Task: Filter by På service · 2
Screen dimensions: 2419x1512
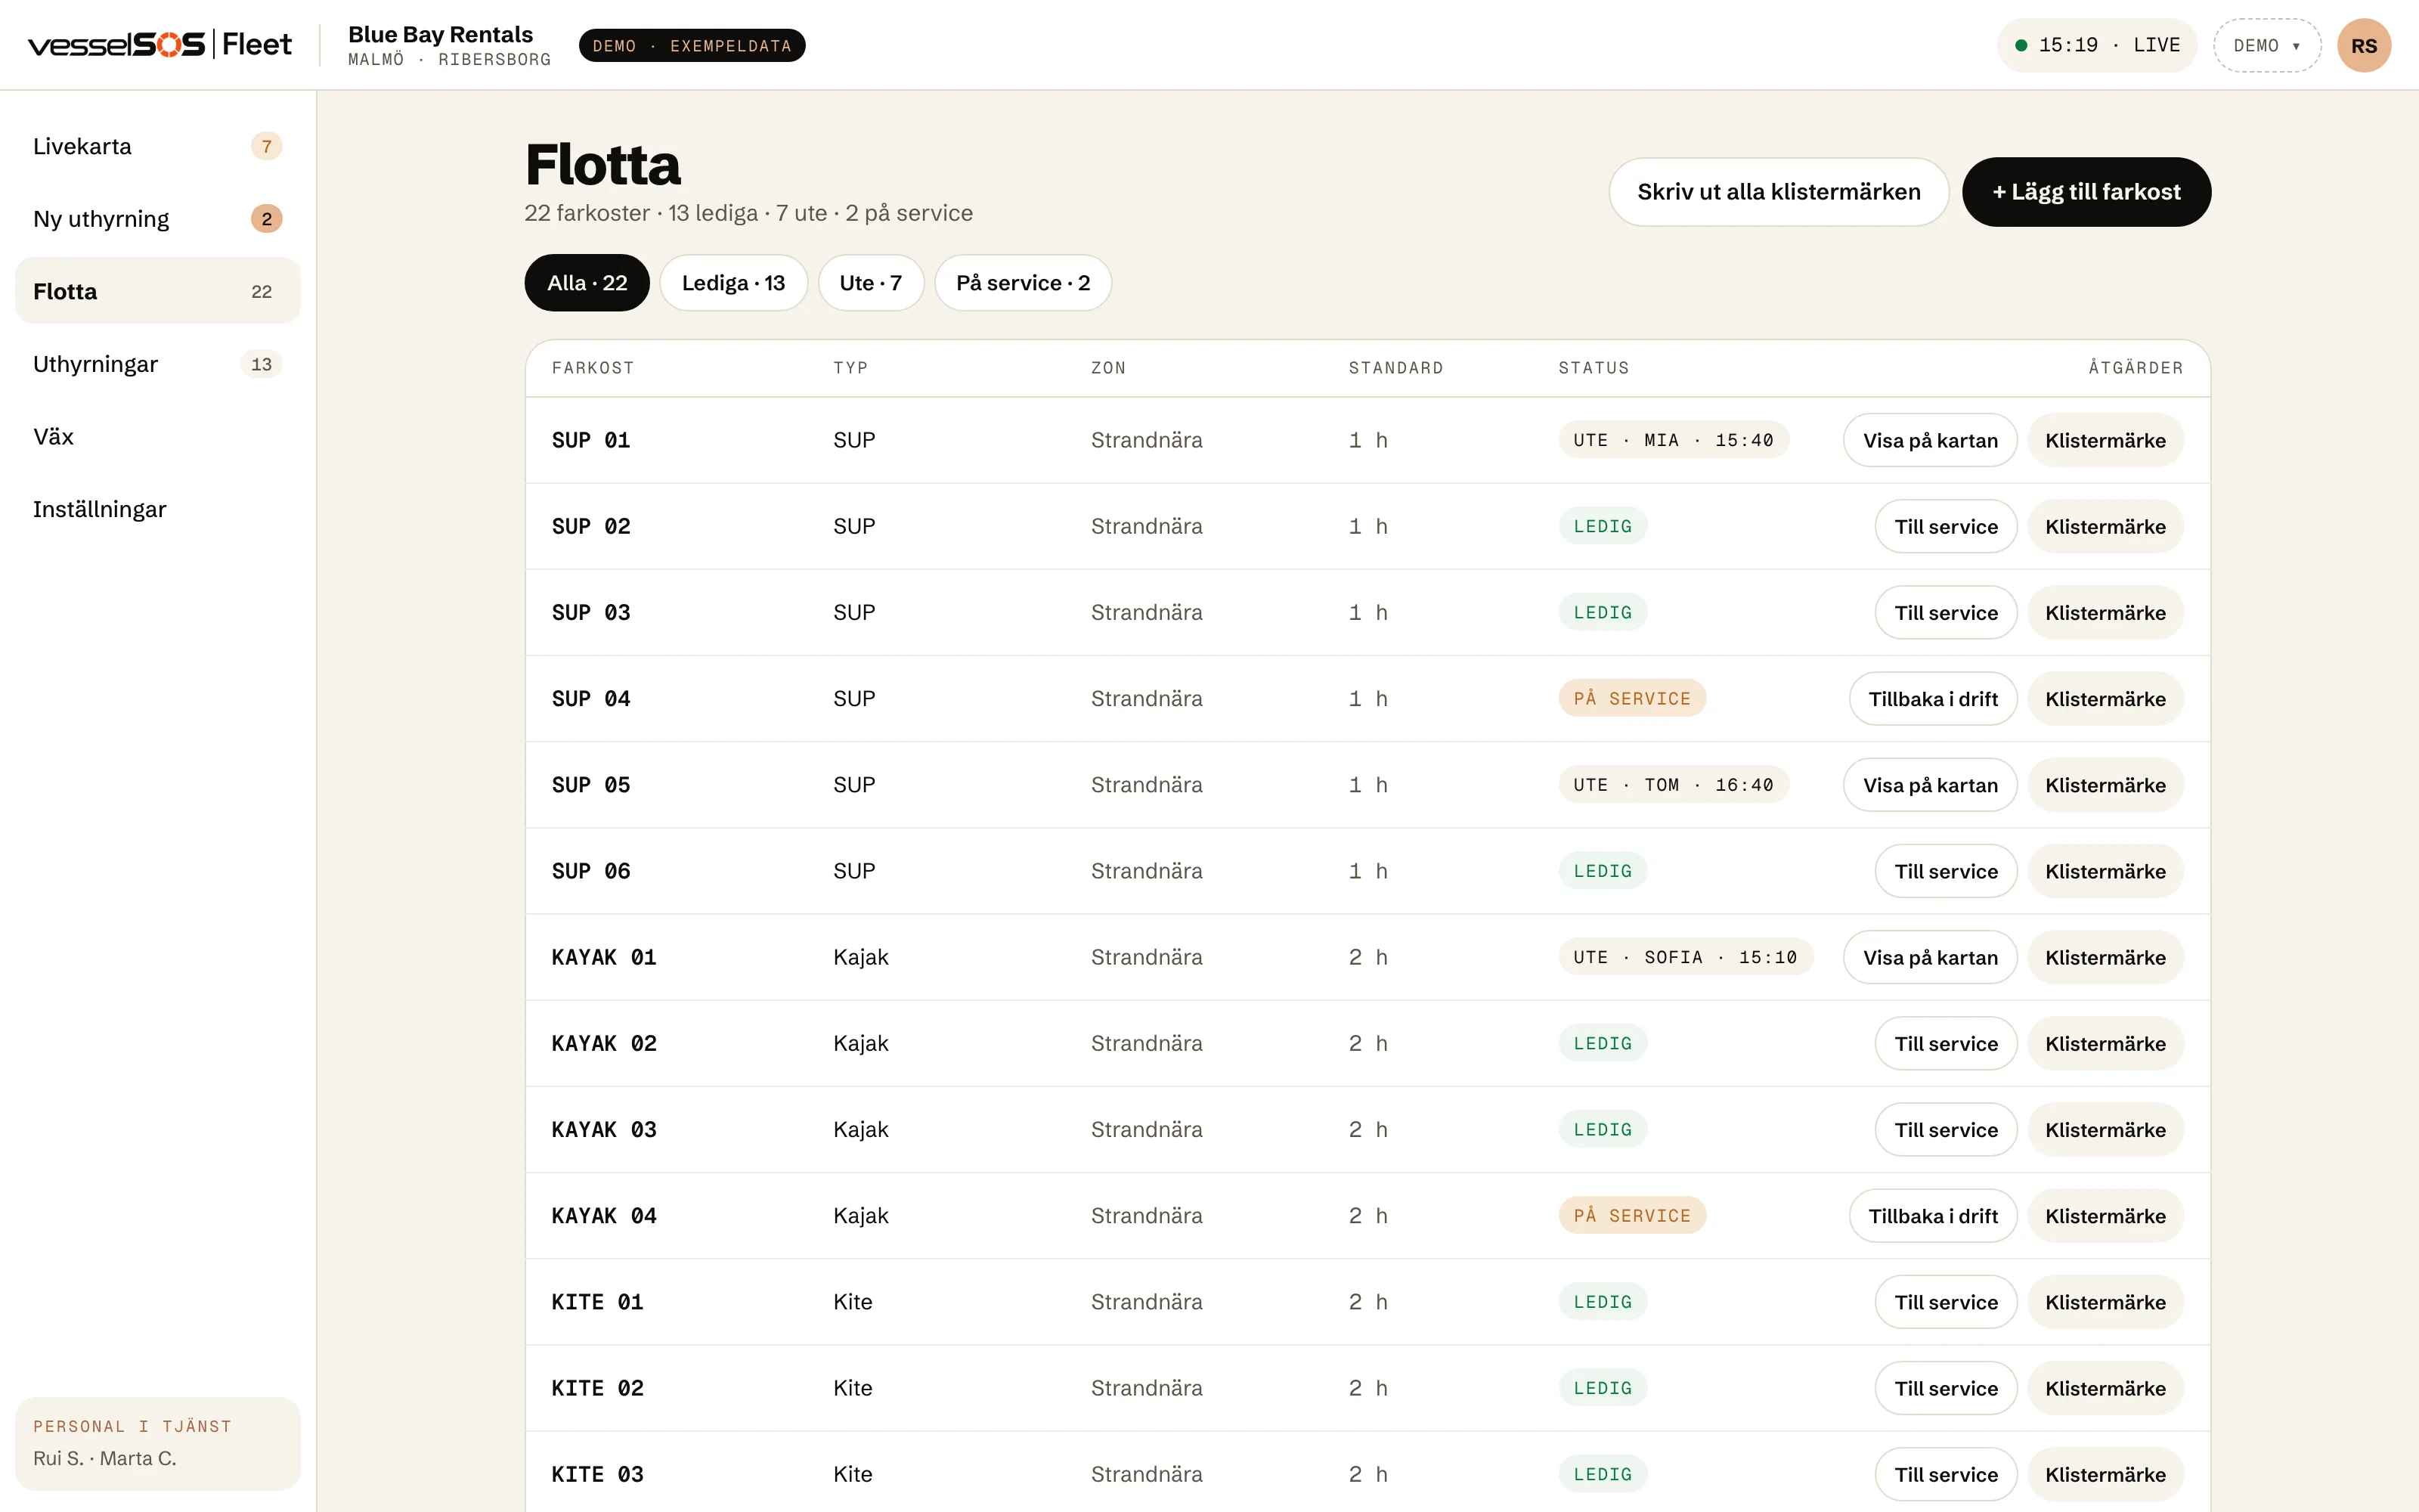Action: pos(1023,283)
